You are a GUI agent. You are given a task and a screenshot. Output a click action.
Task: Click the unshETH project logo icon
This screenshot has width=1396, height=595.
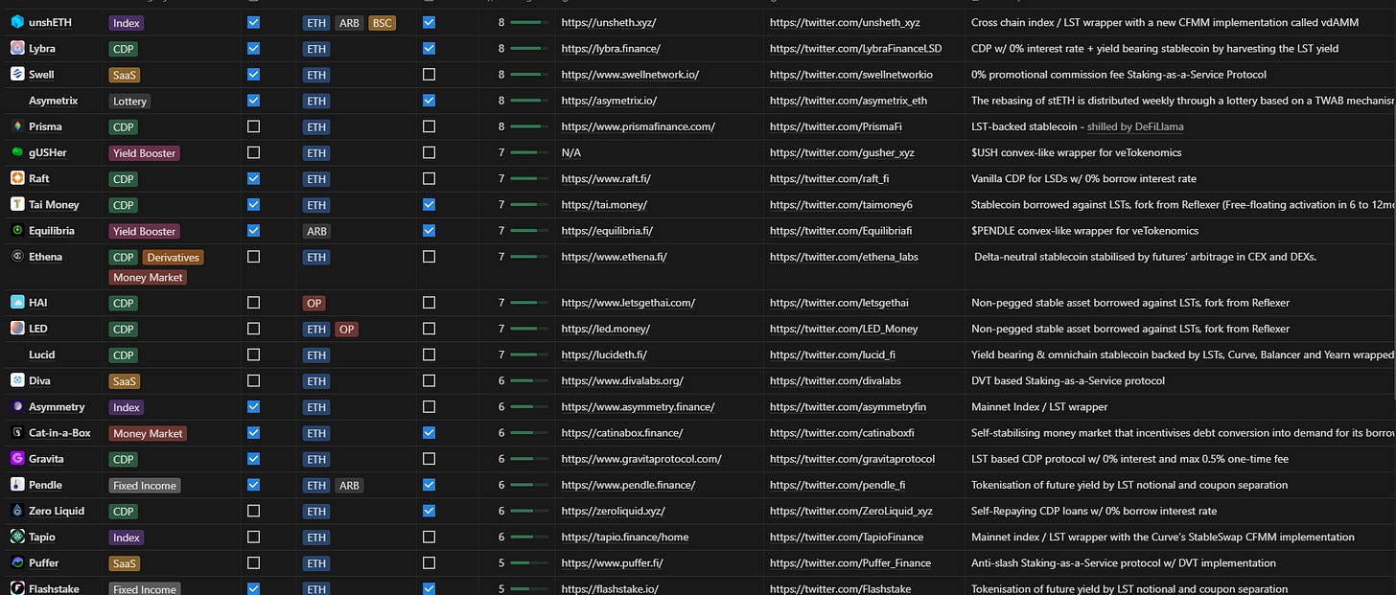[17, 22]
